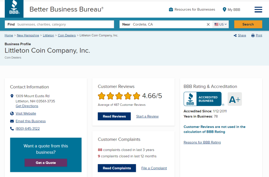Focus the Find businesses search field
The image size is (269, 177).
pos(59,24)
